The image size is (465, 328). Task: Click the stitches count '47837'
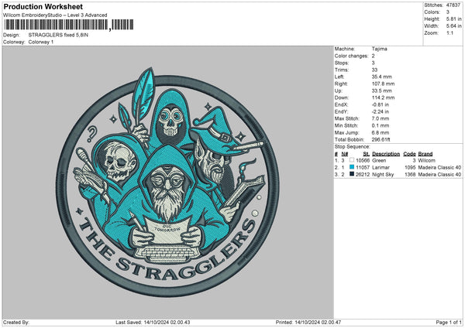tap(453, 5)
